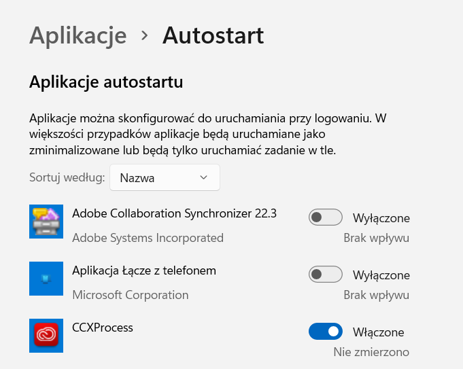Enable Adobe Collaboration Synchronizer autostart toggle
Screen dimensions: 463x369
325,217
